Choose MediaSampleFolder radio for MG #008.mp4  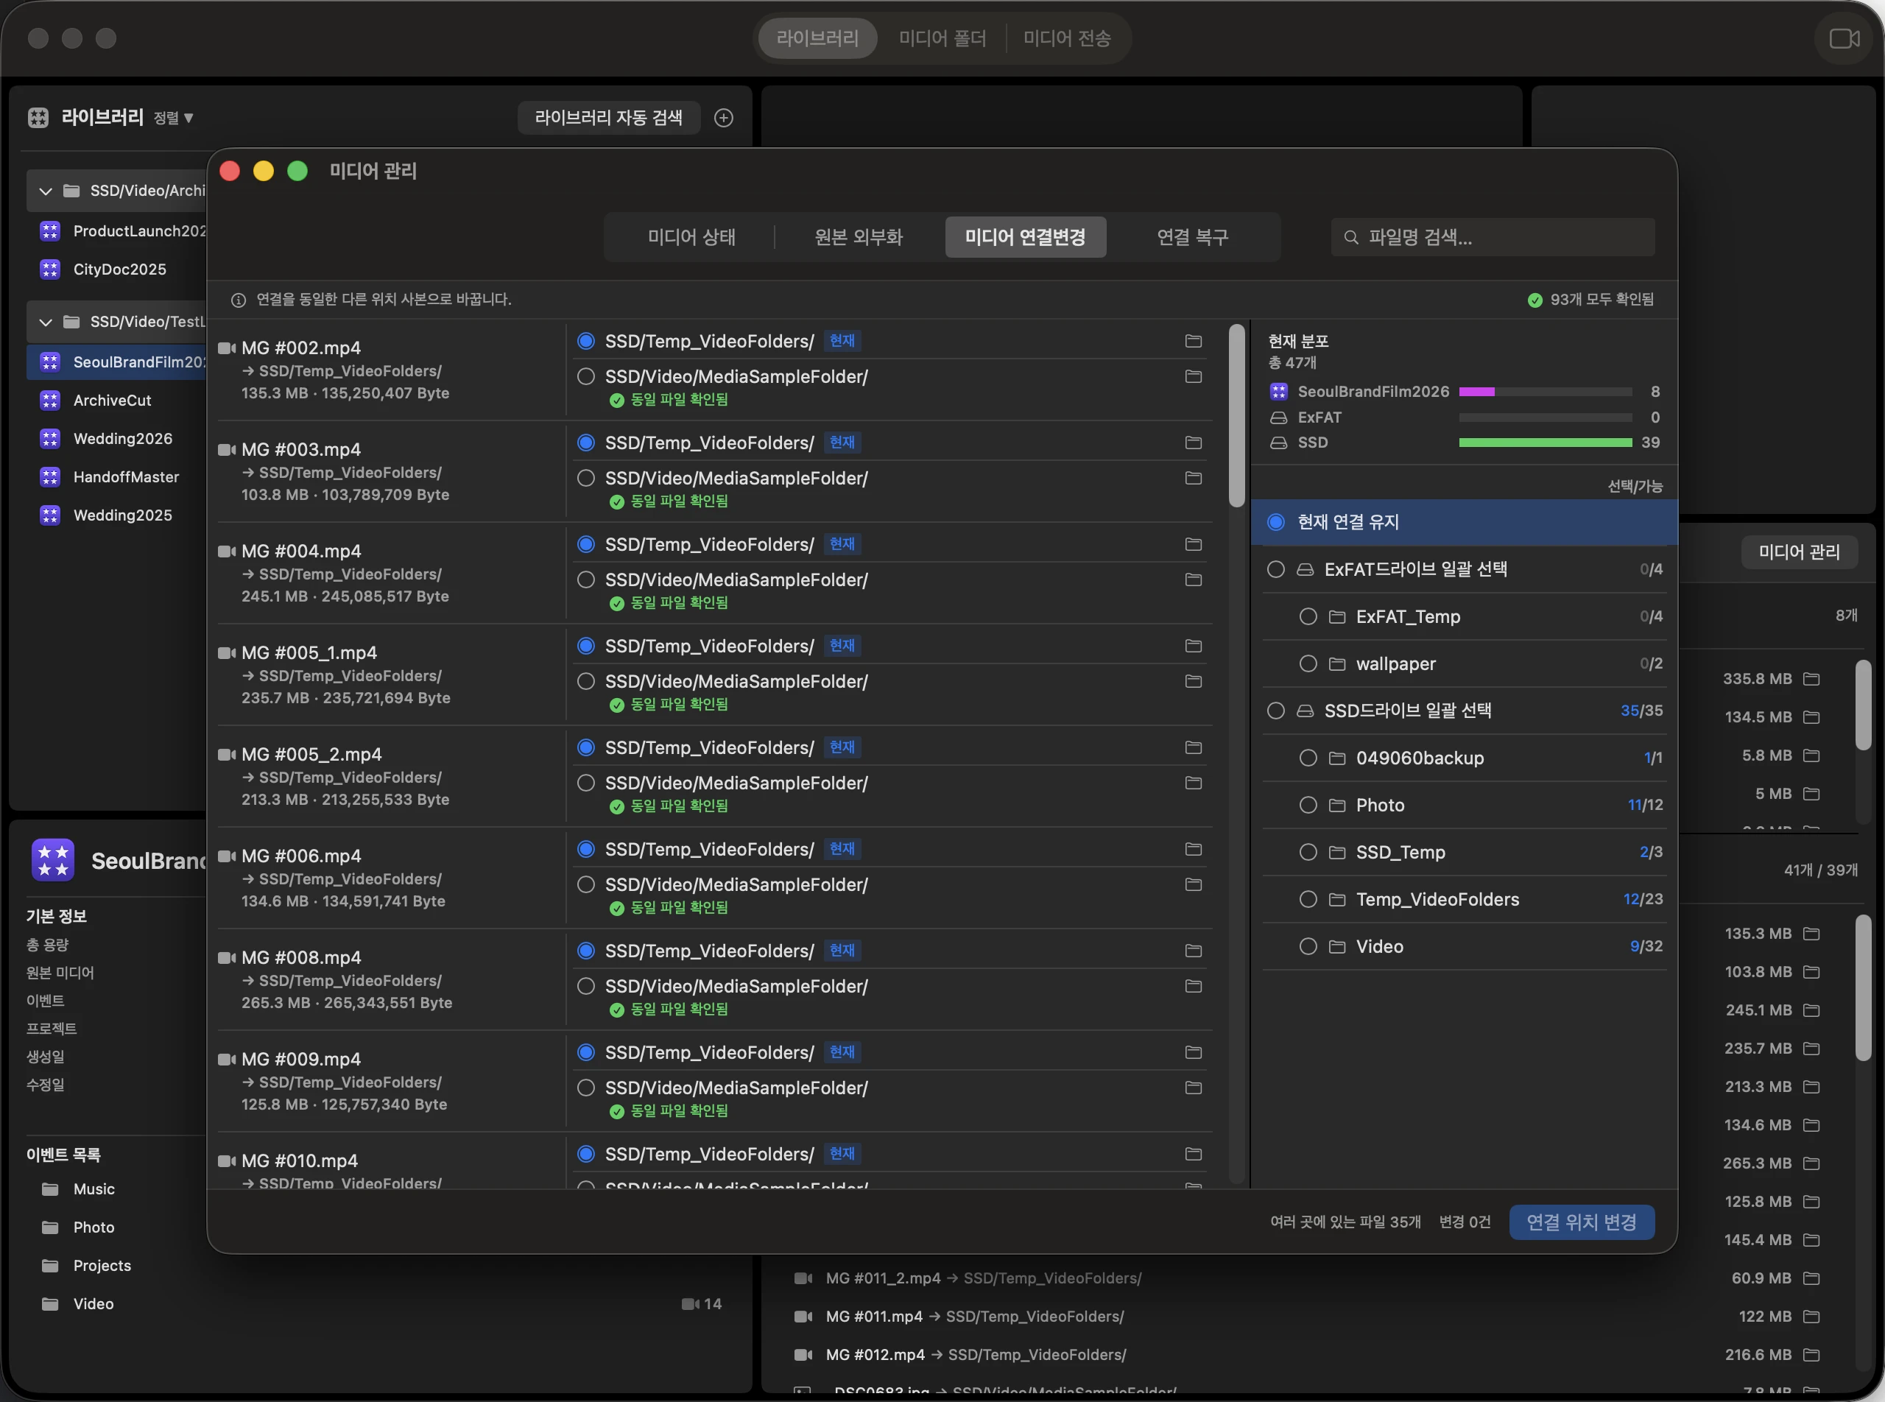(x=585, y=986)
